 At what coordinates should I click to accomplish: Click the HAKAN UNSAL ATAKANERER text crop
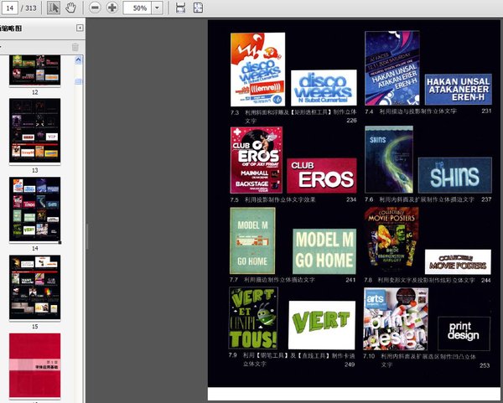(459, 89)
